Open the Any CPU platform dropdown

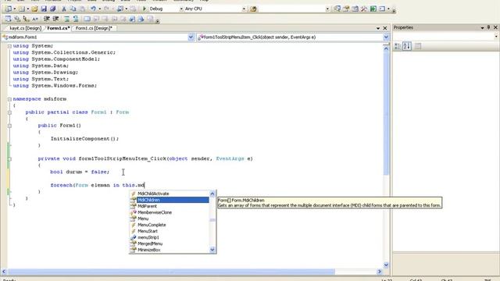pyautogui.click(x=244, y=9)
